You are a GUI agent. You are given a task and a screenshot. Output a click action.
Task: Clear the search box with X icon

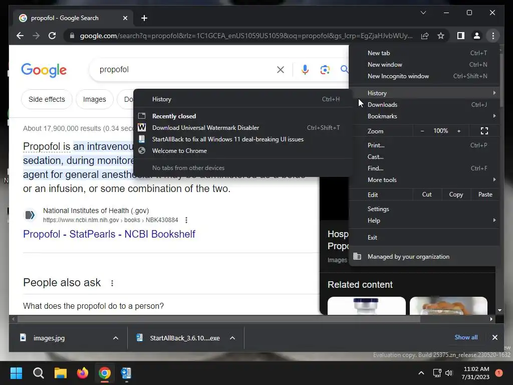pos(281,69)
